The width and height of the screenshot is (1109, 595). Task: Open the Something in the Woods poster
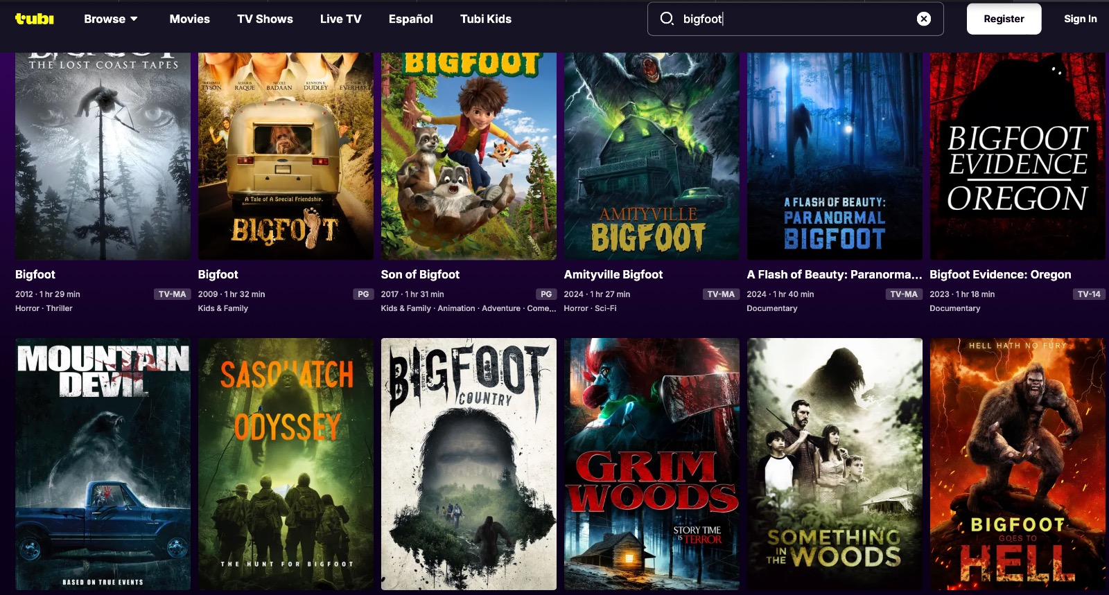(835, 464)
